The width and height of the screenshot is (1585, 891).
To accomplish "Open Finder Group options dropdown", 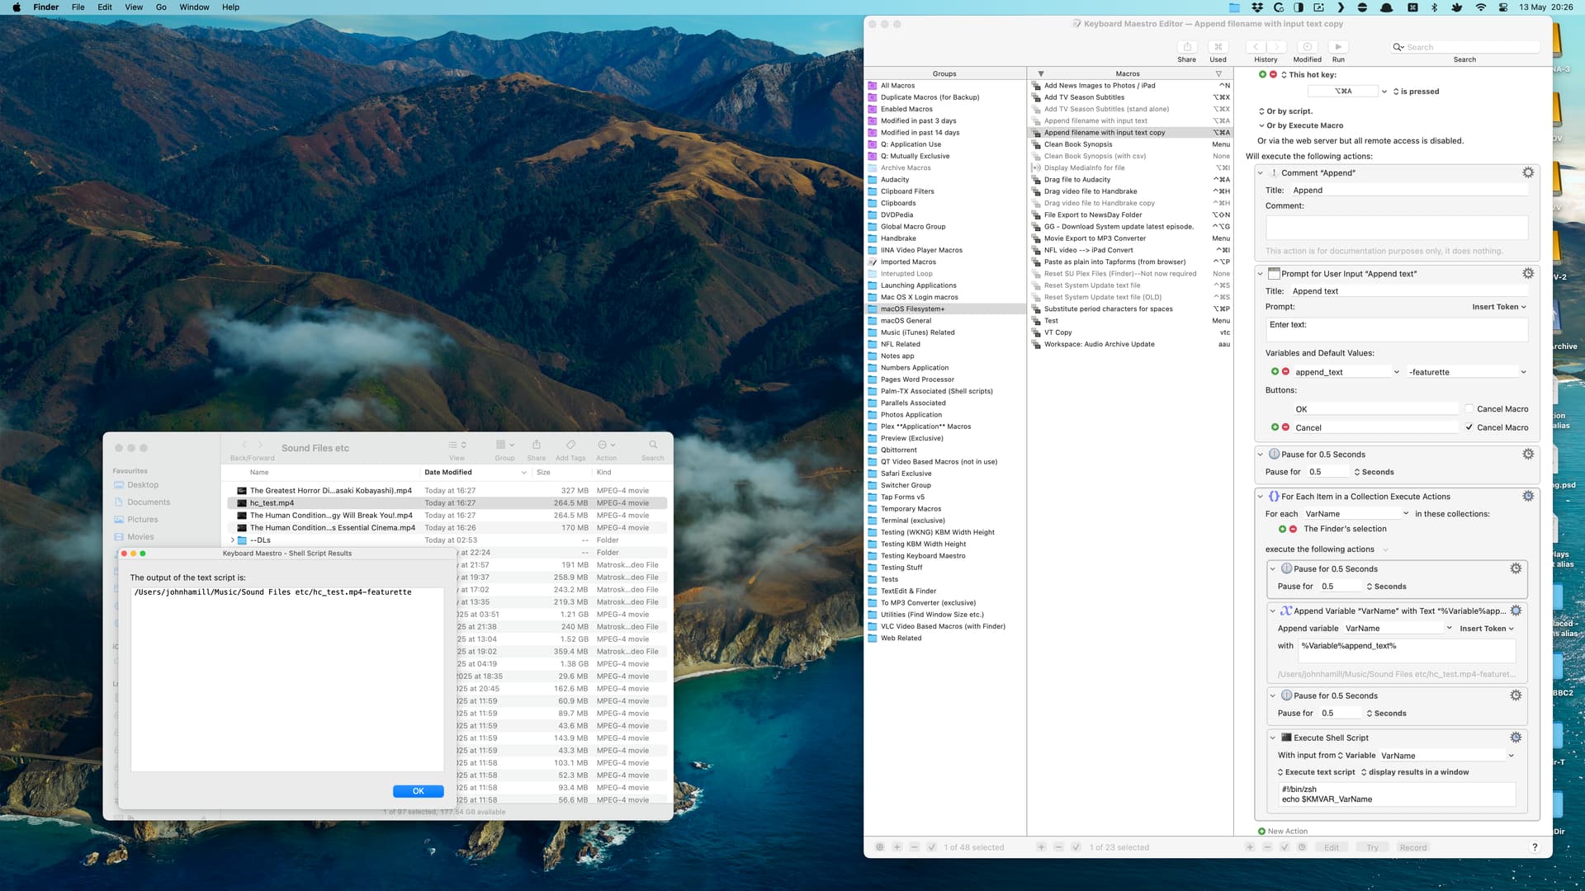I will pos(504,445).
